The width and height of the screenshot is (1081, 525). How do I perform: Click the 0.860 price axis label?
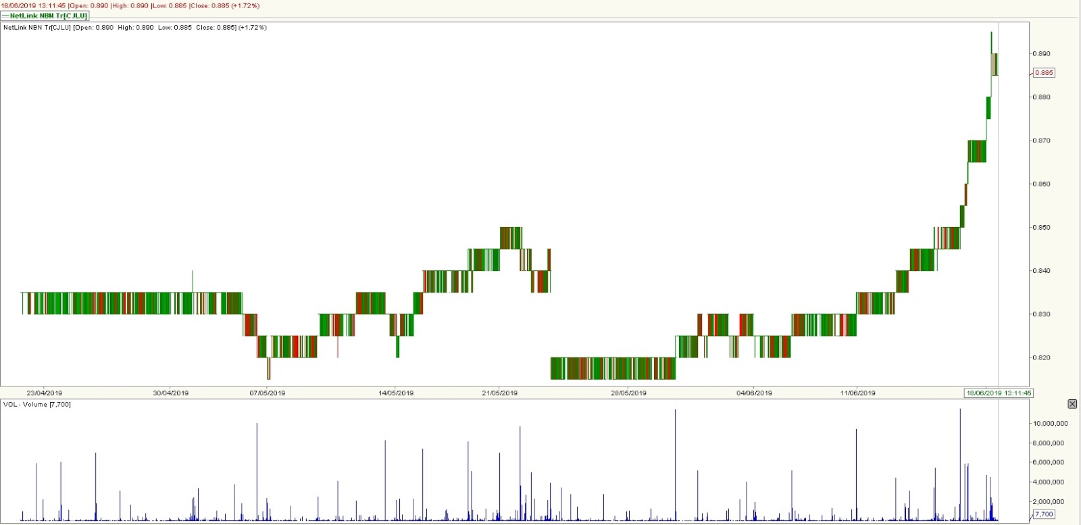1041,184
